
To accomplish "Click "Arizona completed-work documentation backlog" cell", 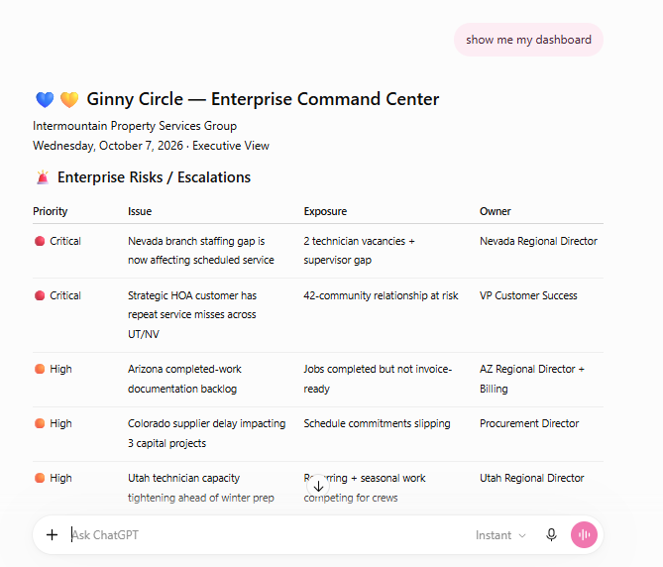I will pyautogui.click(x=184, y=379).
